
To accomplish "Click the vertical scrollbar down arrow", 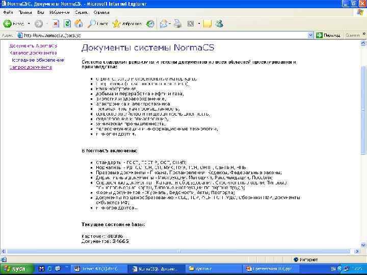I will click(363, 245).
